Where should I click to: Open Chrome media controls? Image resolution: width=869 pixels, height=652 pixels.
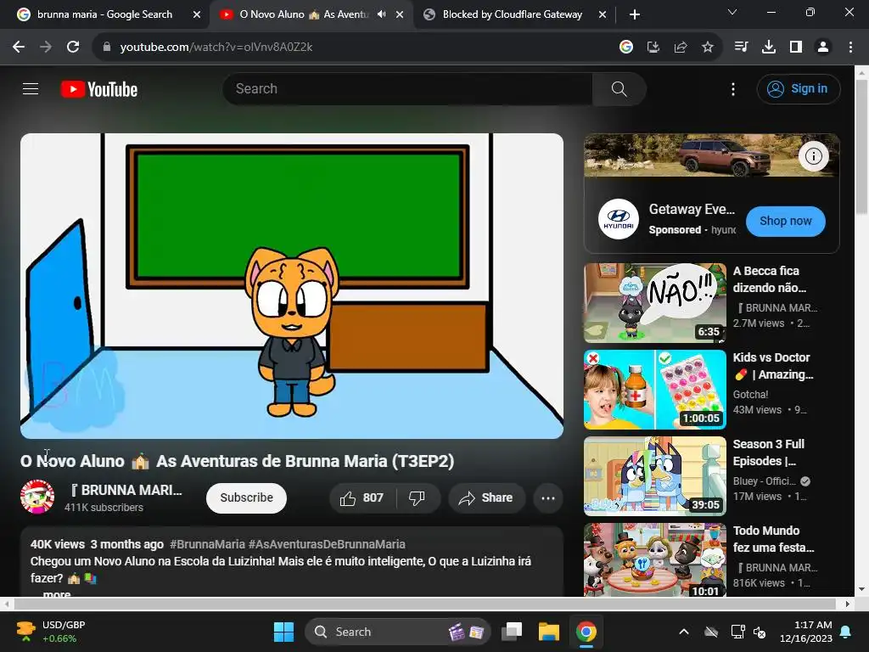point(741,48)
